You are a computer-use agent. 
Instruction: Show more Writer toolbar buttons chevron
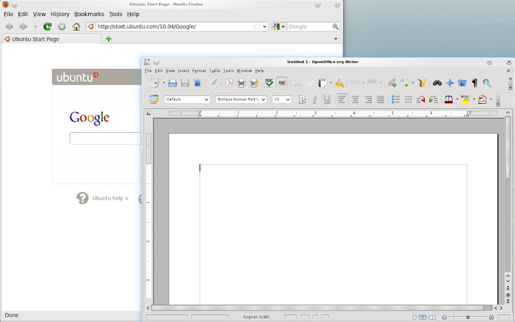[510, 79]
